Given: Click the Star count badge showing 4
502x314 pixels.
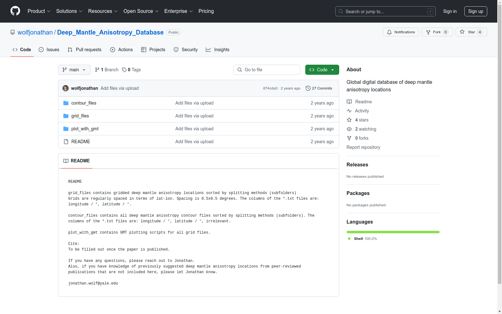Looking at the screenshot, I should 480,32.
